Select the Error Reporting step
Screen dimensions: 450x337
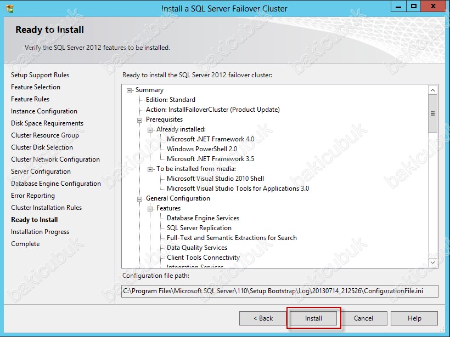point(33,196)
